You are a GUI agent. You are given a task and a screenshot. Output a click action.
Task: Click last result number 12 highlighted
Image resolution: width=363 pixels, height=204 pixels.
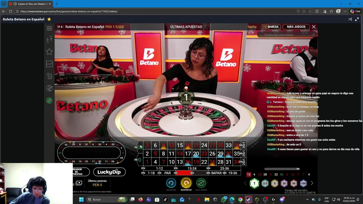(249, 175)
